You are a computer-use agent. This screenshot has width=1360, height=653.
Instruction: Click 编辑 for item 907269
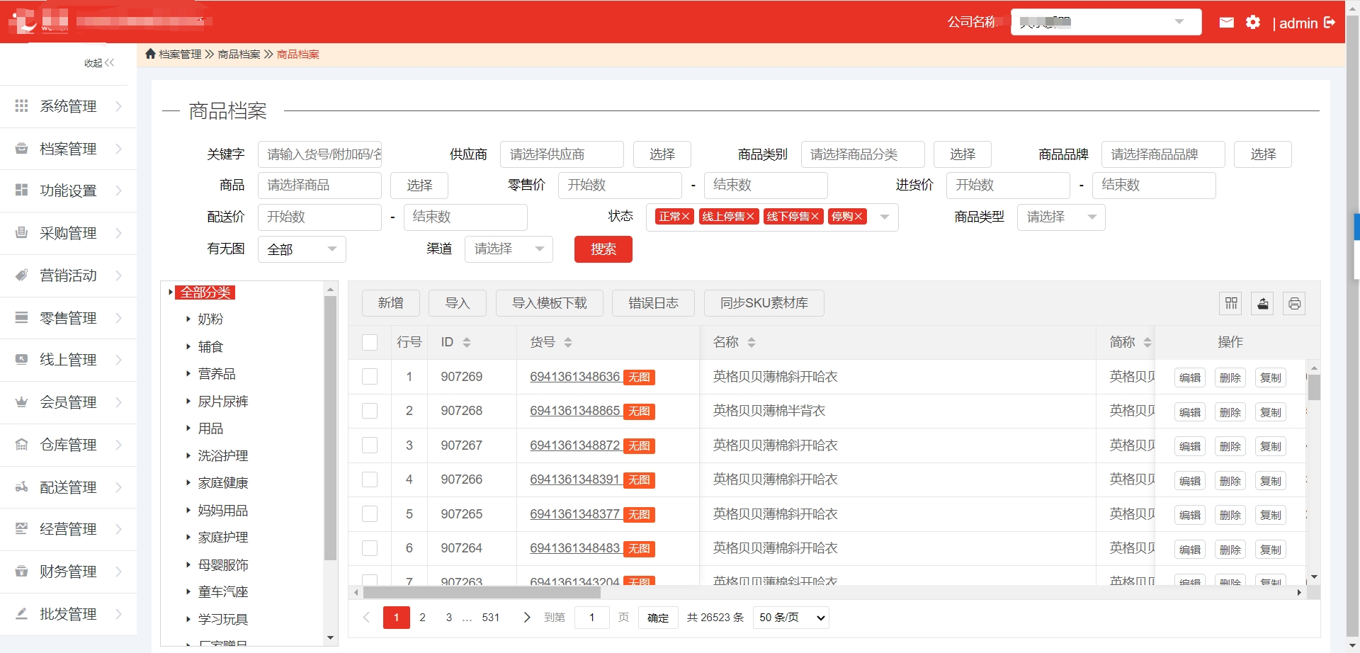1190,377
